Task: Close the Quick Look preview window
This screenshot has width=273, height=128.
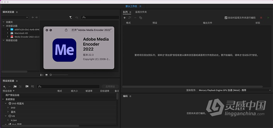Action: click(x=47, y=30)
